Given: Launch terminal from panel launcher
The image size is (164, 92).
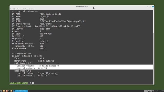Looking at the screenshot, I should (x=9, y=91).
